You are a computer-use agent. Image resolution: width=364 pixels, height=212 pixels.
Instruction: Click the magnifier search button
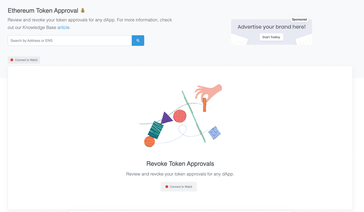pos(138,40)
